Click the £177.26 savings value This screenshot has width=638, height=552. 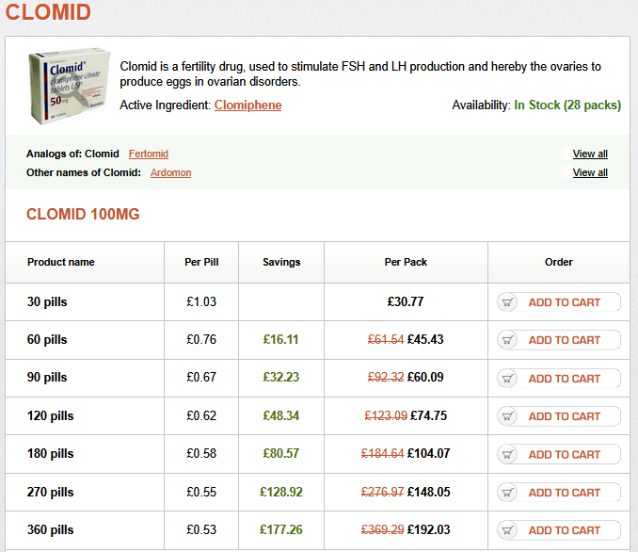coord(281,529)
